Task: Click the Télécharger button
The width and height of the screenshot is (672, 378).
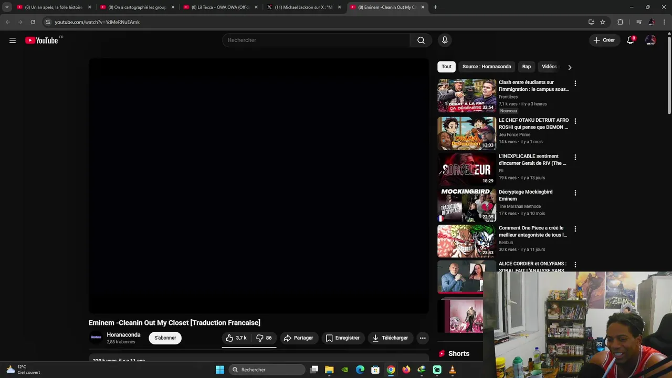Action: pos(390,338)
